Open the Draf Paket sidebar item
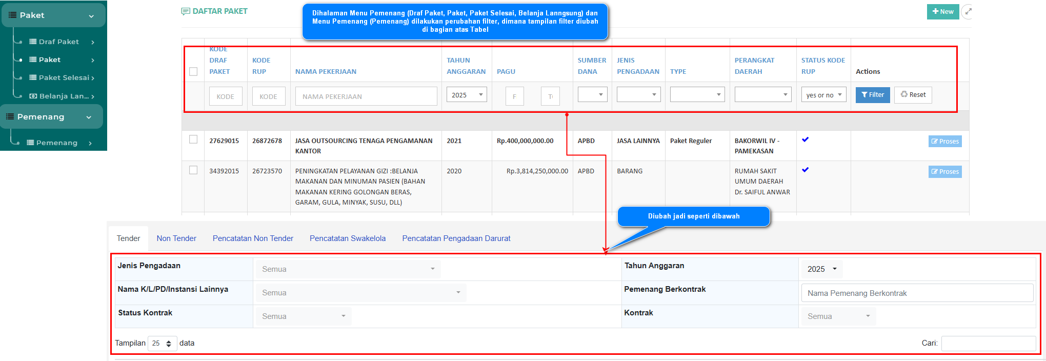Viewport: 1046px width, 361px height. pos(59,42)
